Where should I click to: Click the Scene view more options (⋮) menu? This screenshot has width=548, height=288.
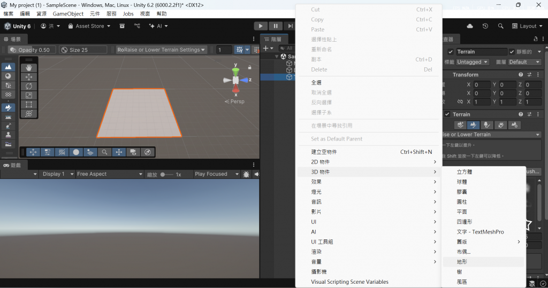(x=254, y=39)
